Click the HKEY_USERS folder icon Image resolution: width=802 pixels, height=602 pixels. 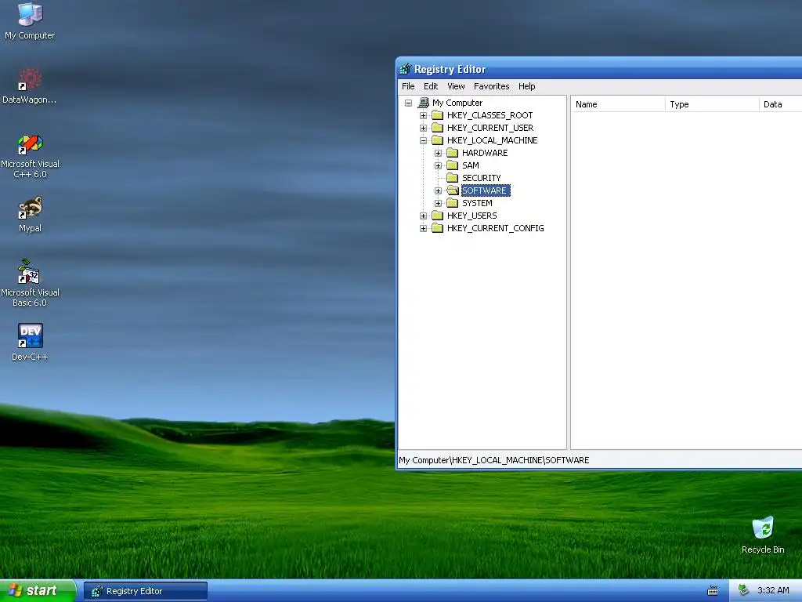437,216
